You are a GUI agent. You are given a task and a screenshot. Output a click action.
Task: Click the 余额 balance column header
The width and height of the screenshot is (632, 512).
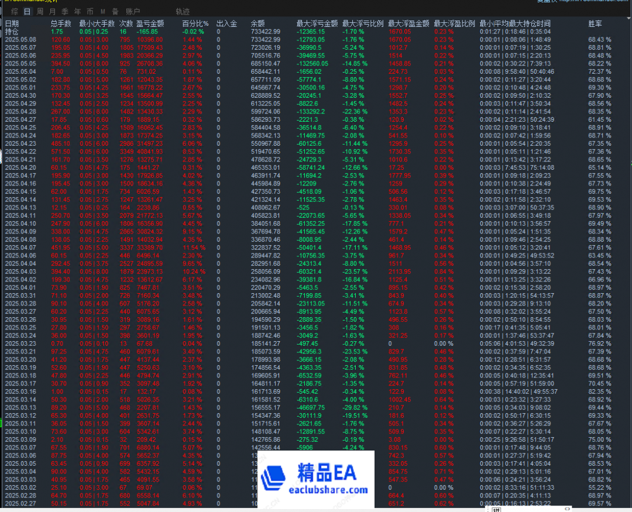tap(257, 23)
